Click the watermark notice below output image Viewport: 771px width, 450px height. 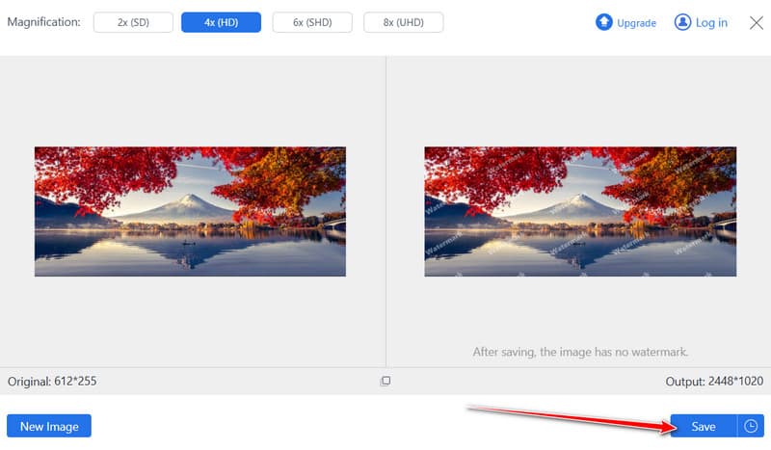click(580, 352)
